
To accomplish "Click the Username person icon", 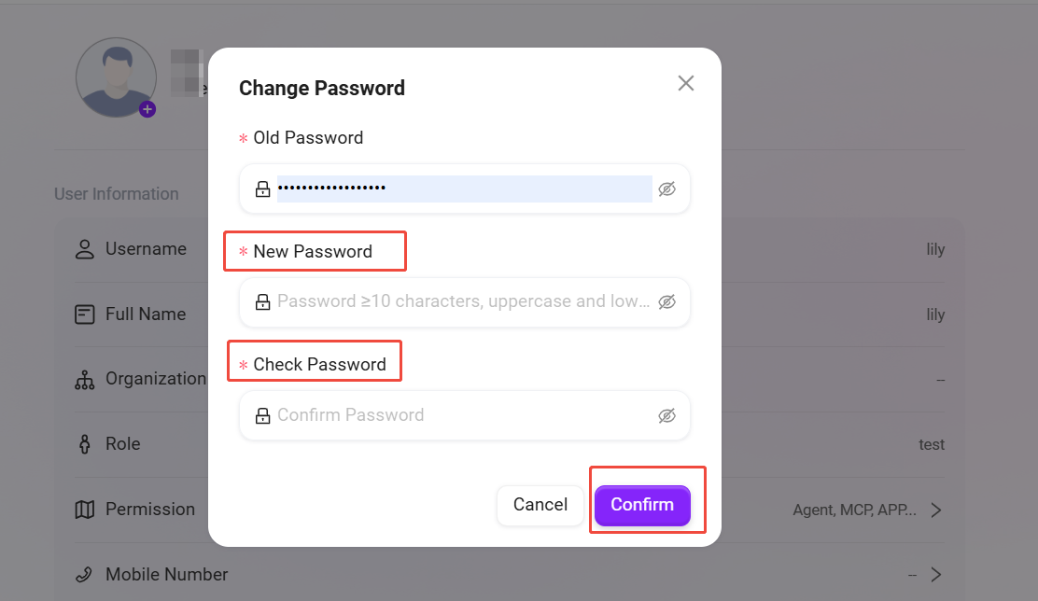I will tap(85, 249).
